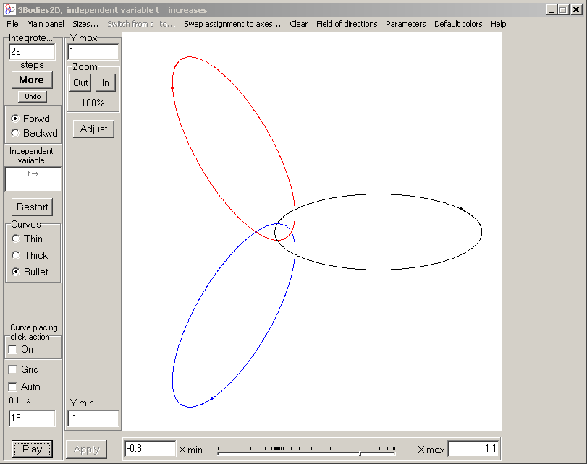Click Zoom In button
The image size is (587, 464).
[x=106, y=82]
